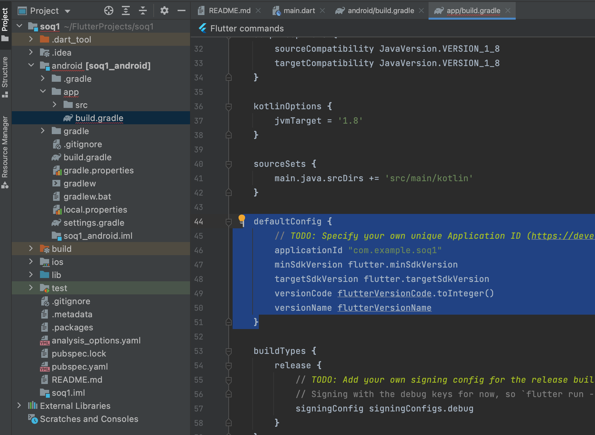Click the intention lightbulb on line 44
The image size is (595, 435).
pyautogui.click(x=242, y=220)
